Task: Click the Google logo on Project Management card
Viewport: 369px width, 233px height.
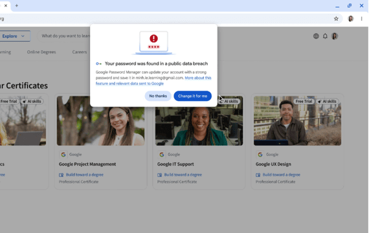Action: tap(63, 155)
